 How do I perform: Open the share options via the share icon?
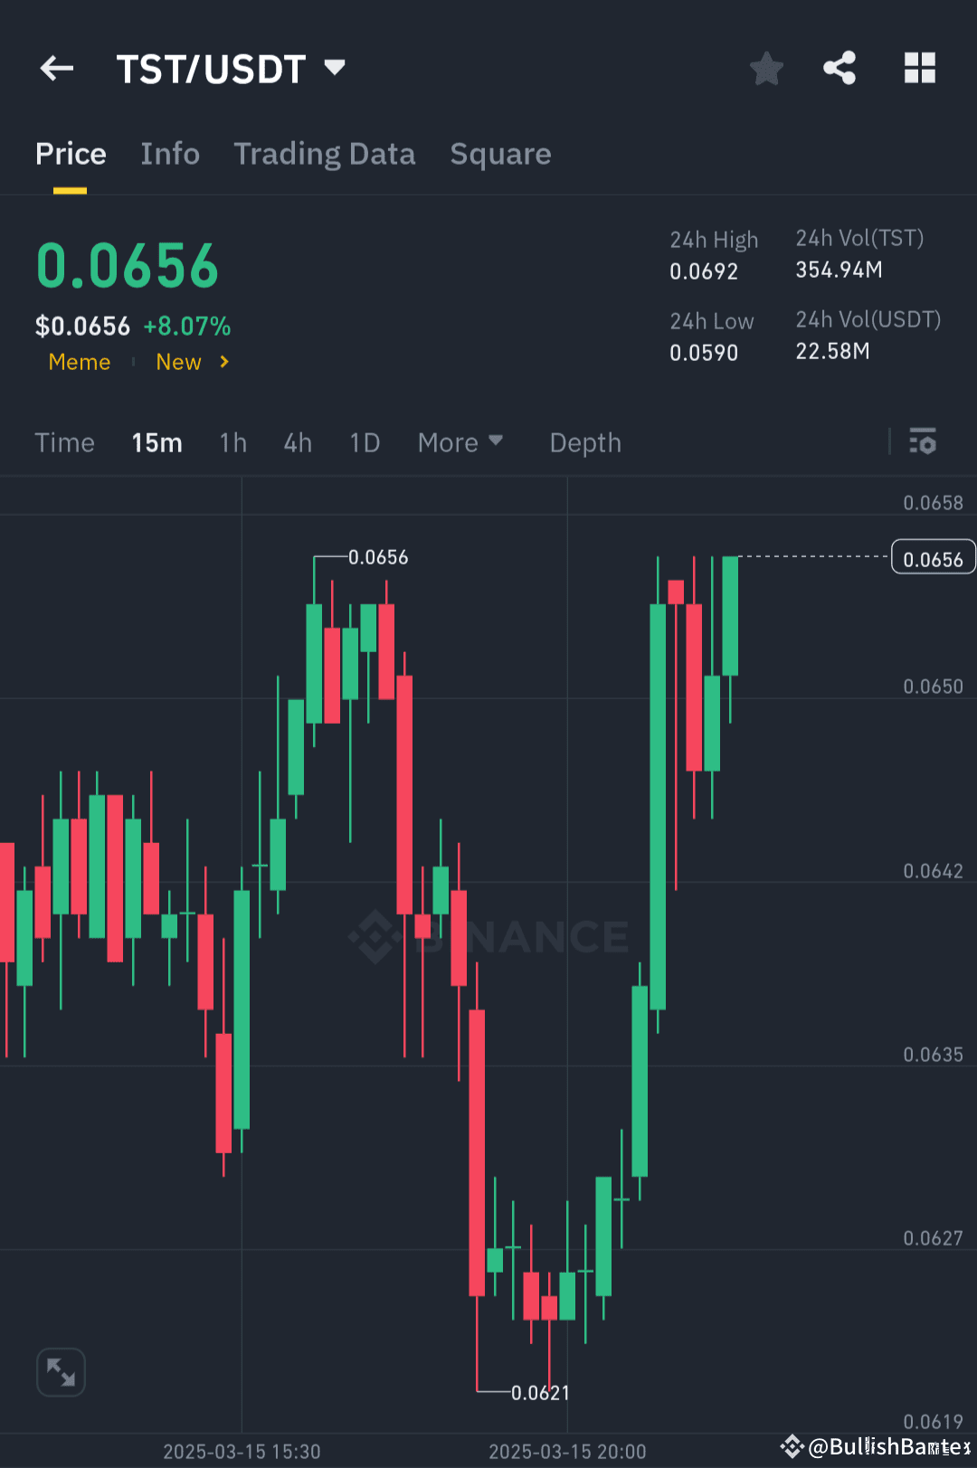point(839,68)
